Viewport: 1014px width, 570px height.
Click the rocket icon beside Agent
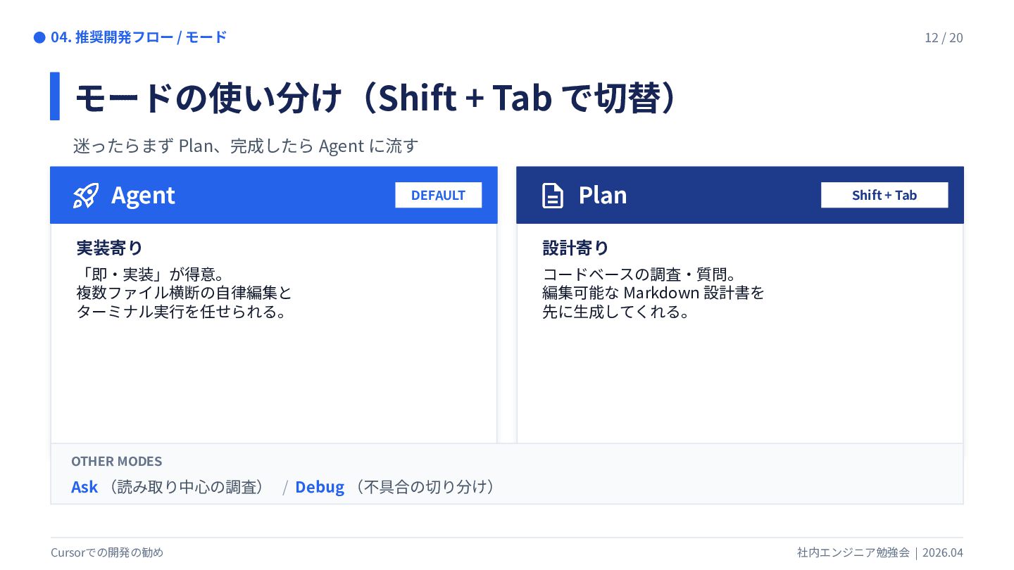tap(86, 196)
